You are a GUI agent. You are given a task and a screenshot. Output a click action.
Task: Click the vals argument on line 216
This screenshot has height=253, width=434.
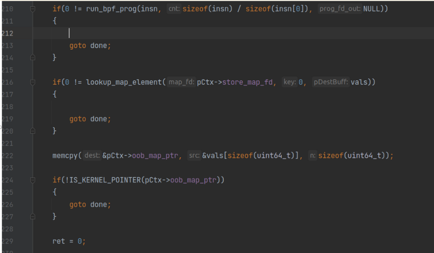359,82
